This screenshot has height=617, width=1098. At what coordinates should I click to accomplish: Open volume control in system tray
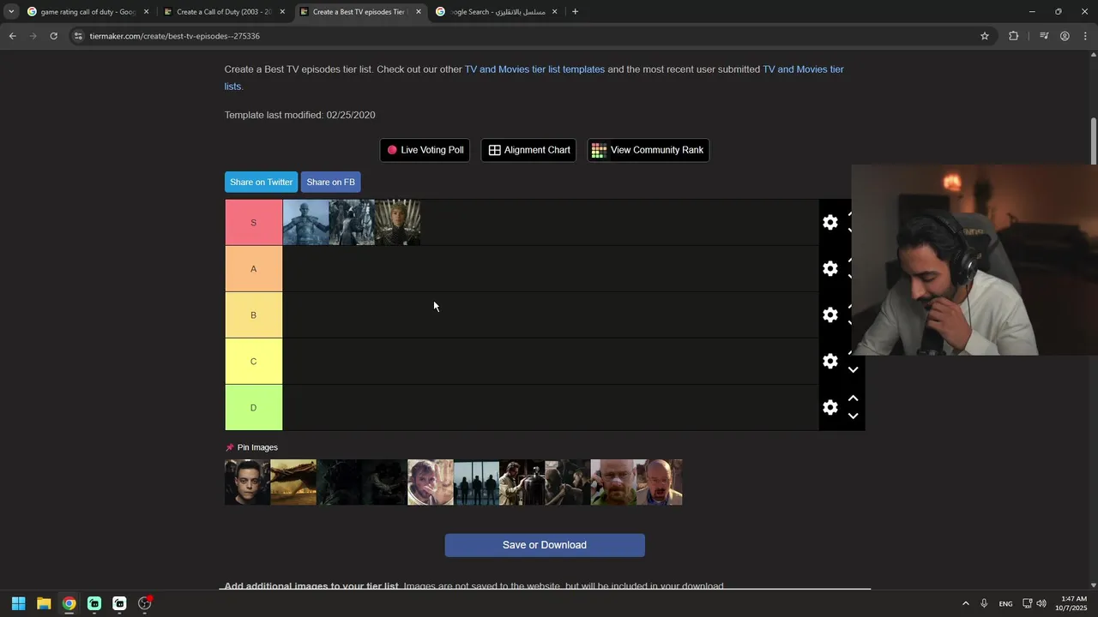point(1041,603)
